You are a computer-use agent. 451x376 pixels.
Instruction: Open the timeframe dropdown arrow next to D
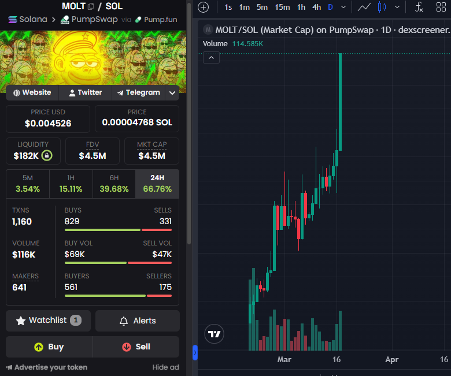(343, 7)
